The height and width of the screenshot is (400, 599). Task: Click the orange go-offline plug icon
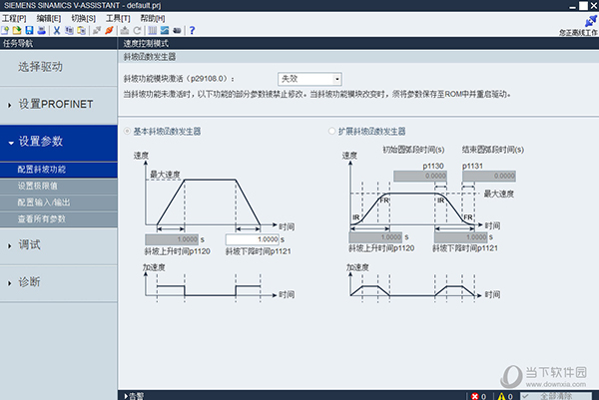pyautogui.click(x=109, y=31)
